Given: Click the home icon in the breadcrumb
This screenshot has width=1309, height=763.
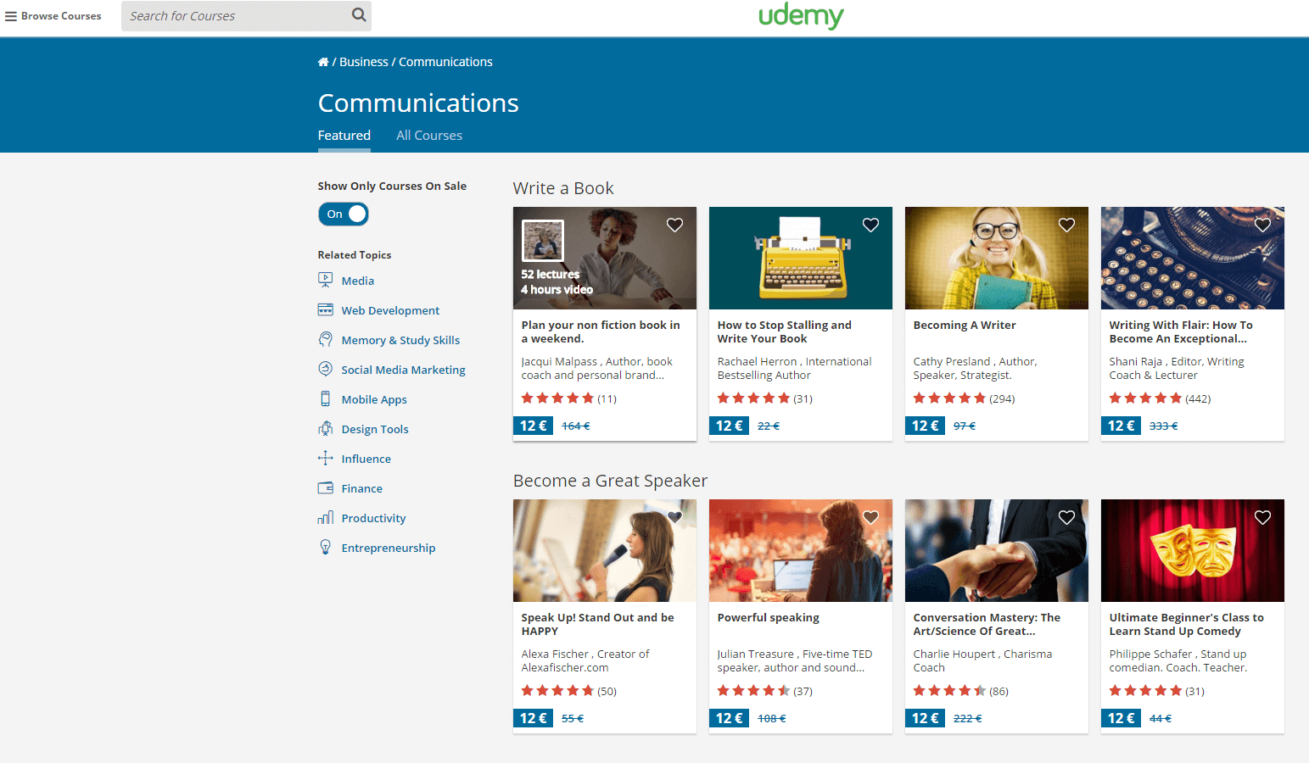Looking at the screenshot, I should (323, 61).
